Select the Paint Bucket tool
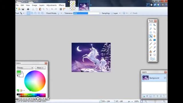The height and width of the screenshot is (103, 183). [151, 40]
